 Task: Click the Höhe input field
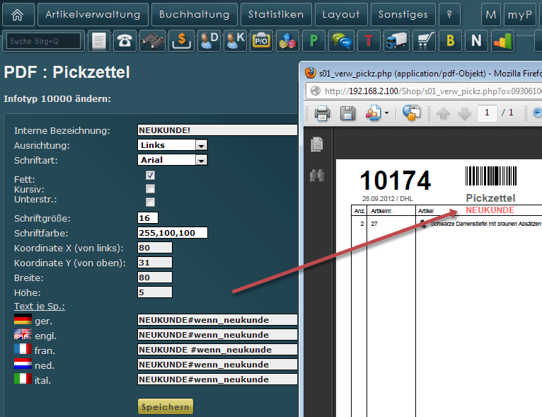tap(155, 292)
